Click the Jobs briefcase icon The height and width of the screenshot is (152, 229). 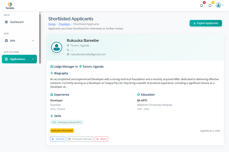[x=6, y=40]
